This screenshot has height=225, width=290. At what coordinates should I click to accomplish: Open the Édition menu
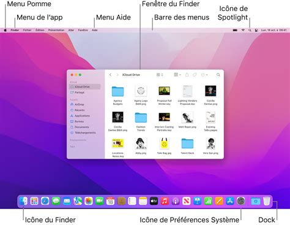(40, 30)
